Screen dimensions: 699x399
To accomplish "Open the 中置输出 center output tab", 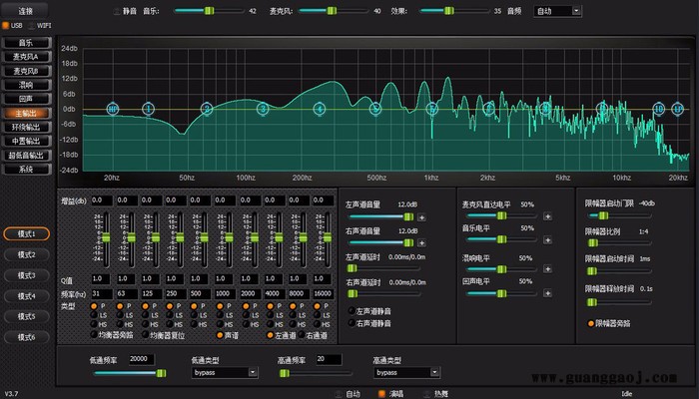I will 26,141.
